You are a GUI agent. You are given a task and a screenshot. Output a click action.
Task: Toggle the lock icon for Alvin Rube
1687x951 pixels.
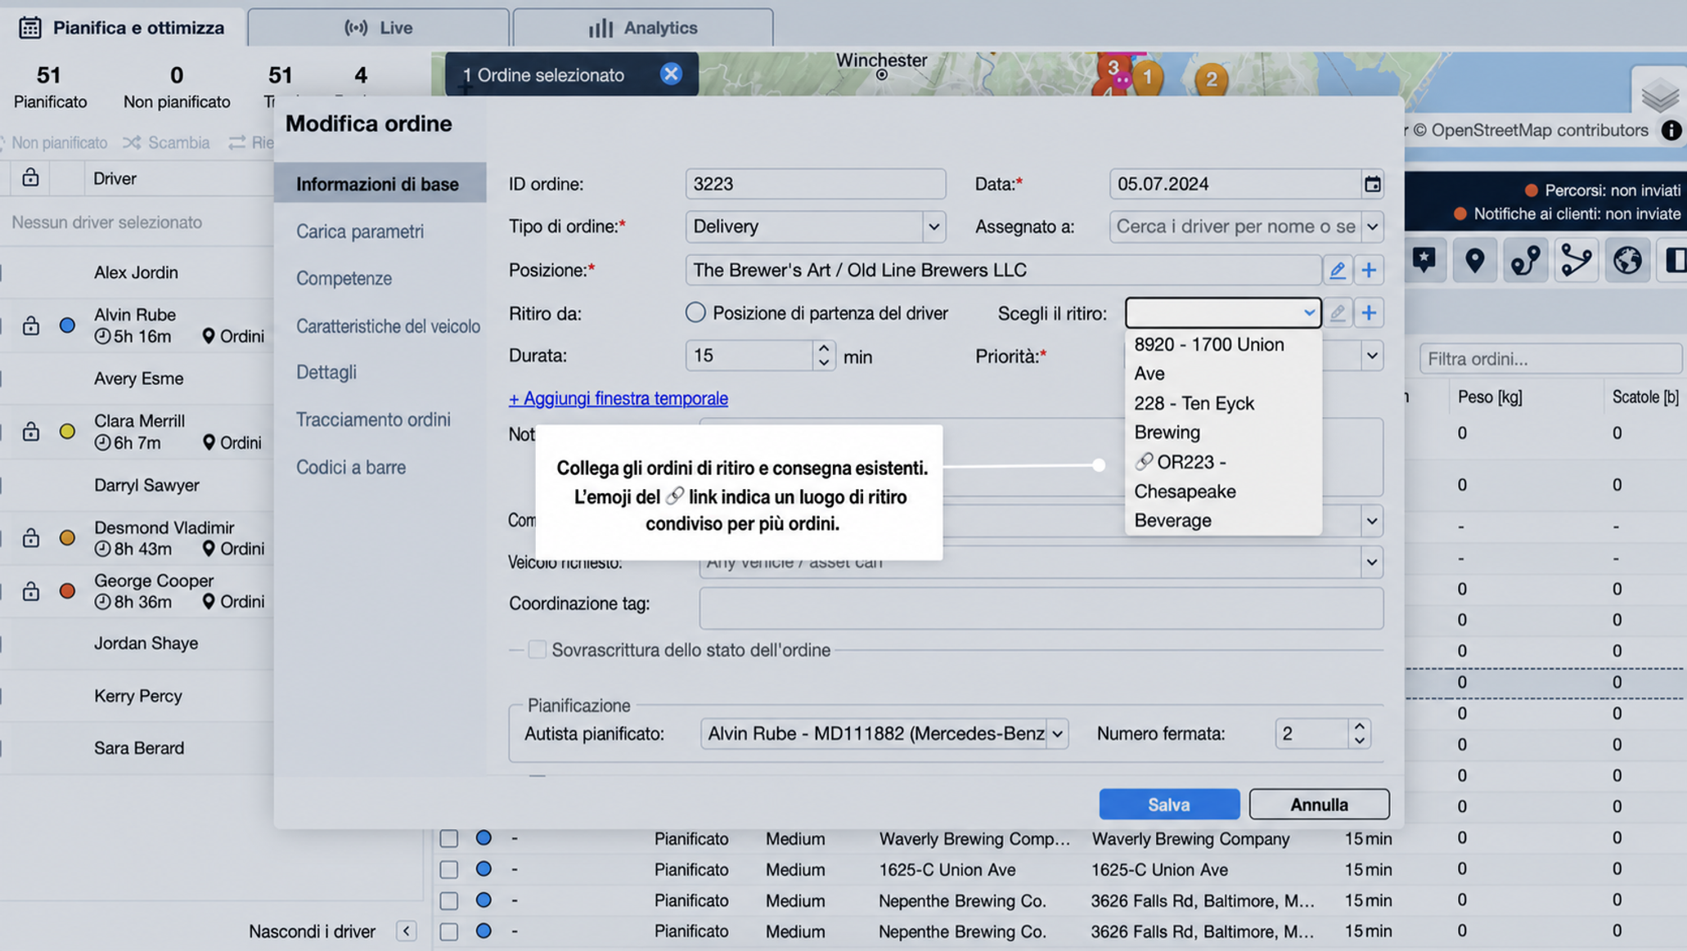31,325
